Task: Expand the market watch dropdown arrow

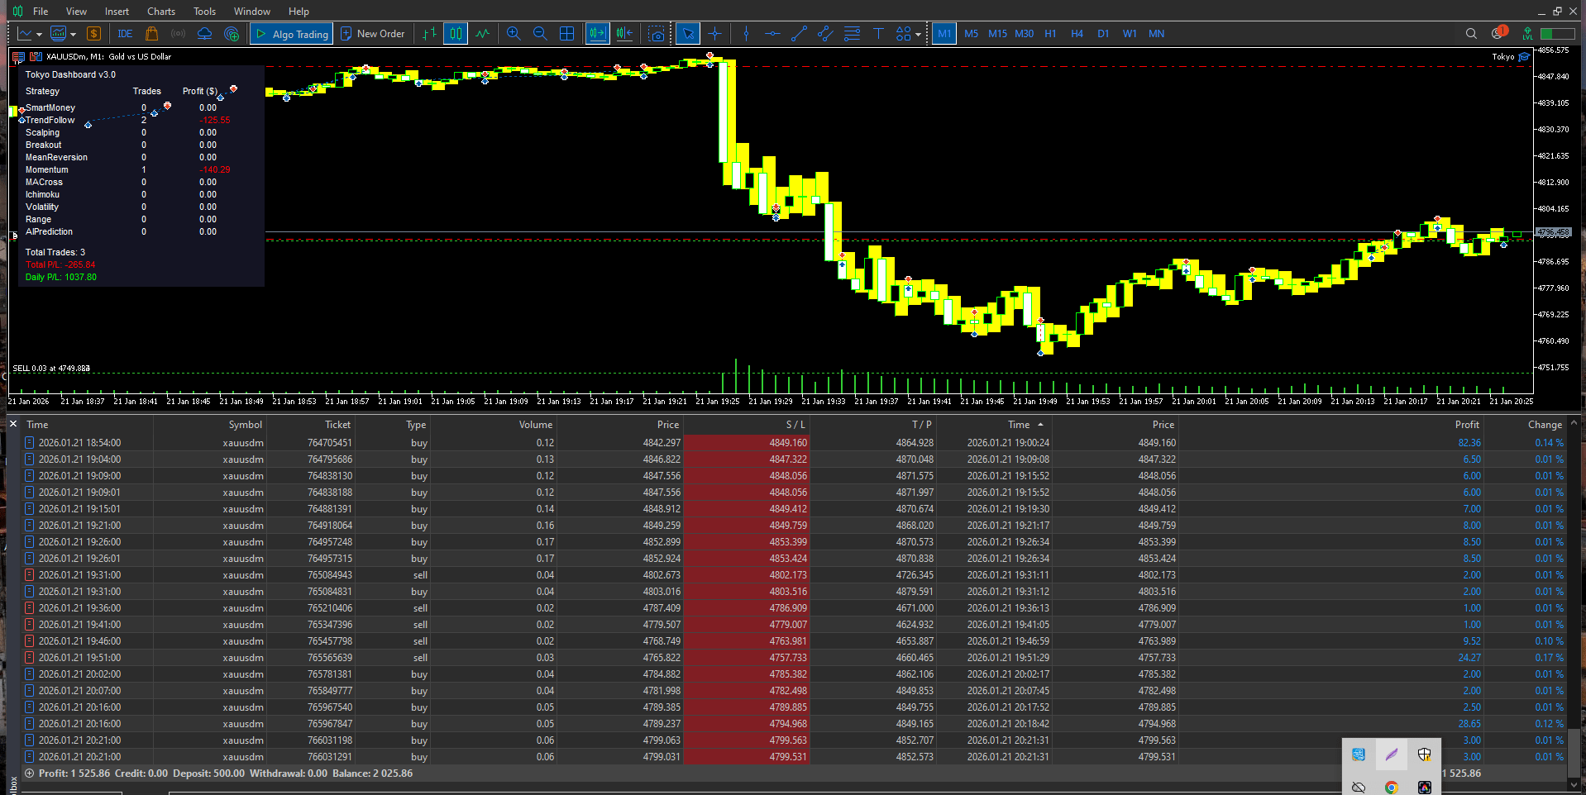Action: point(73,34)
